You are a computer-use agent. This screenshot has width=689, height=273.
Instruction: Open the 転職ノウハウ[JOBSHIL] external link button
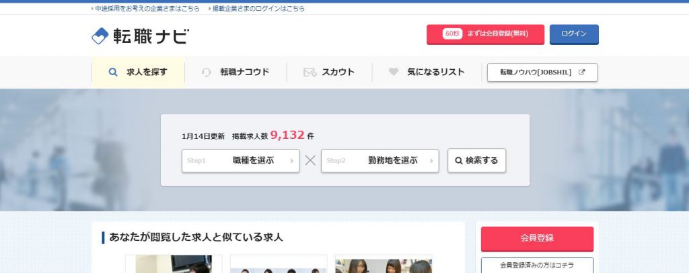[542, 72]
